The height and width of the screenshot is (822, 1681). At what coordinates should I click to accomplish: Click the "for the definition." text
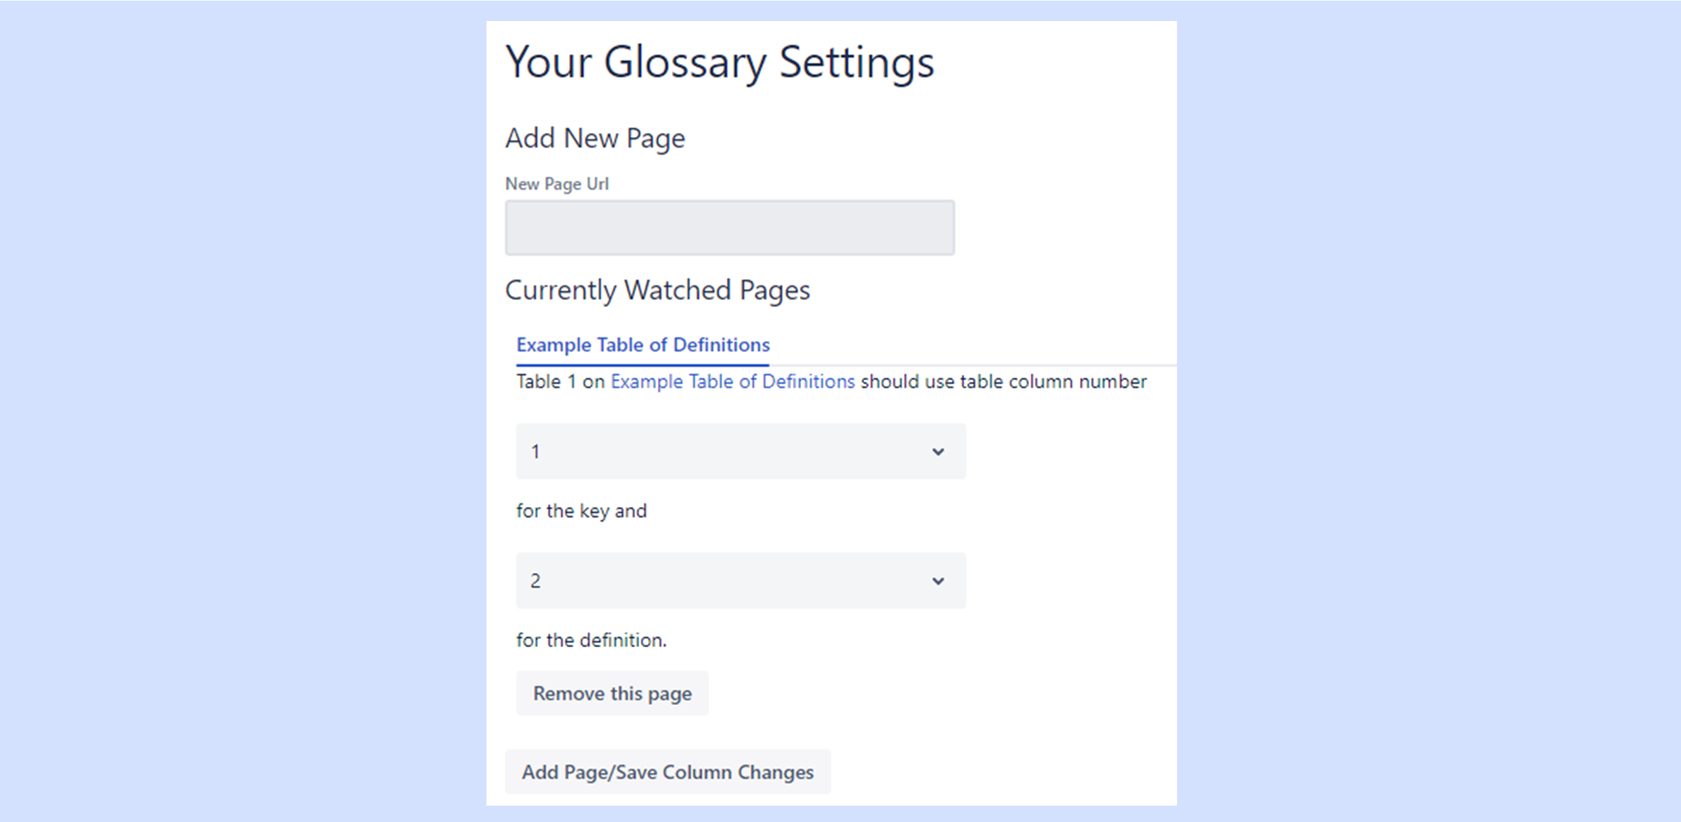pos(591,640)
